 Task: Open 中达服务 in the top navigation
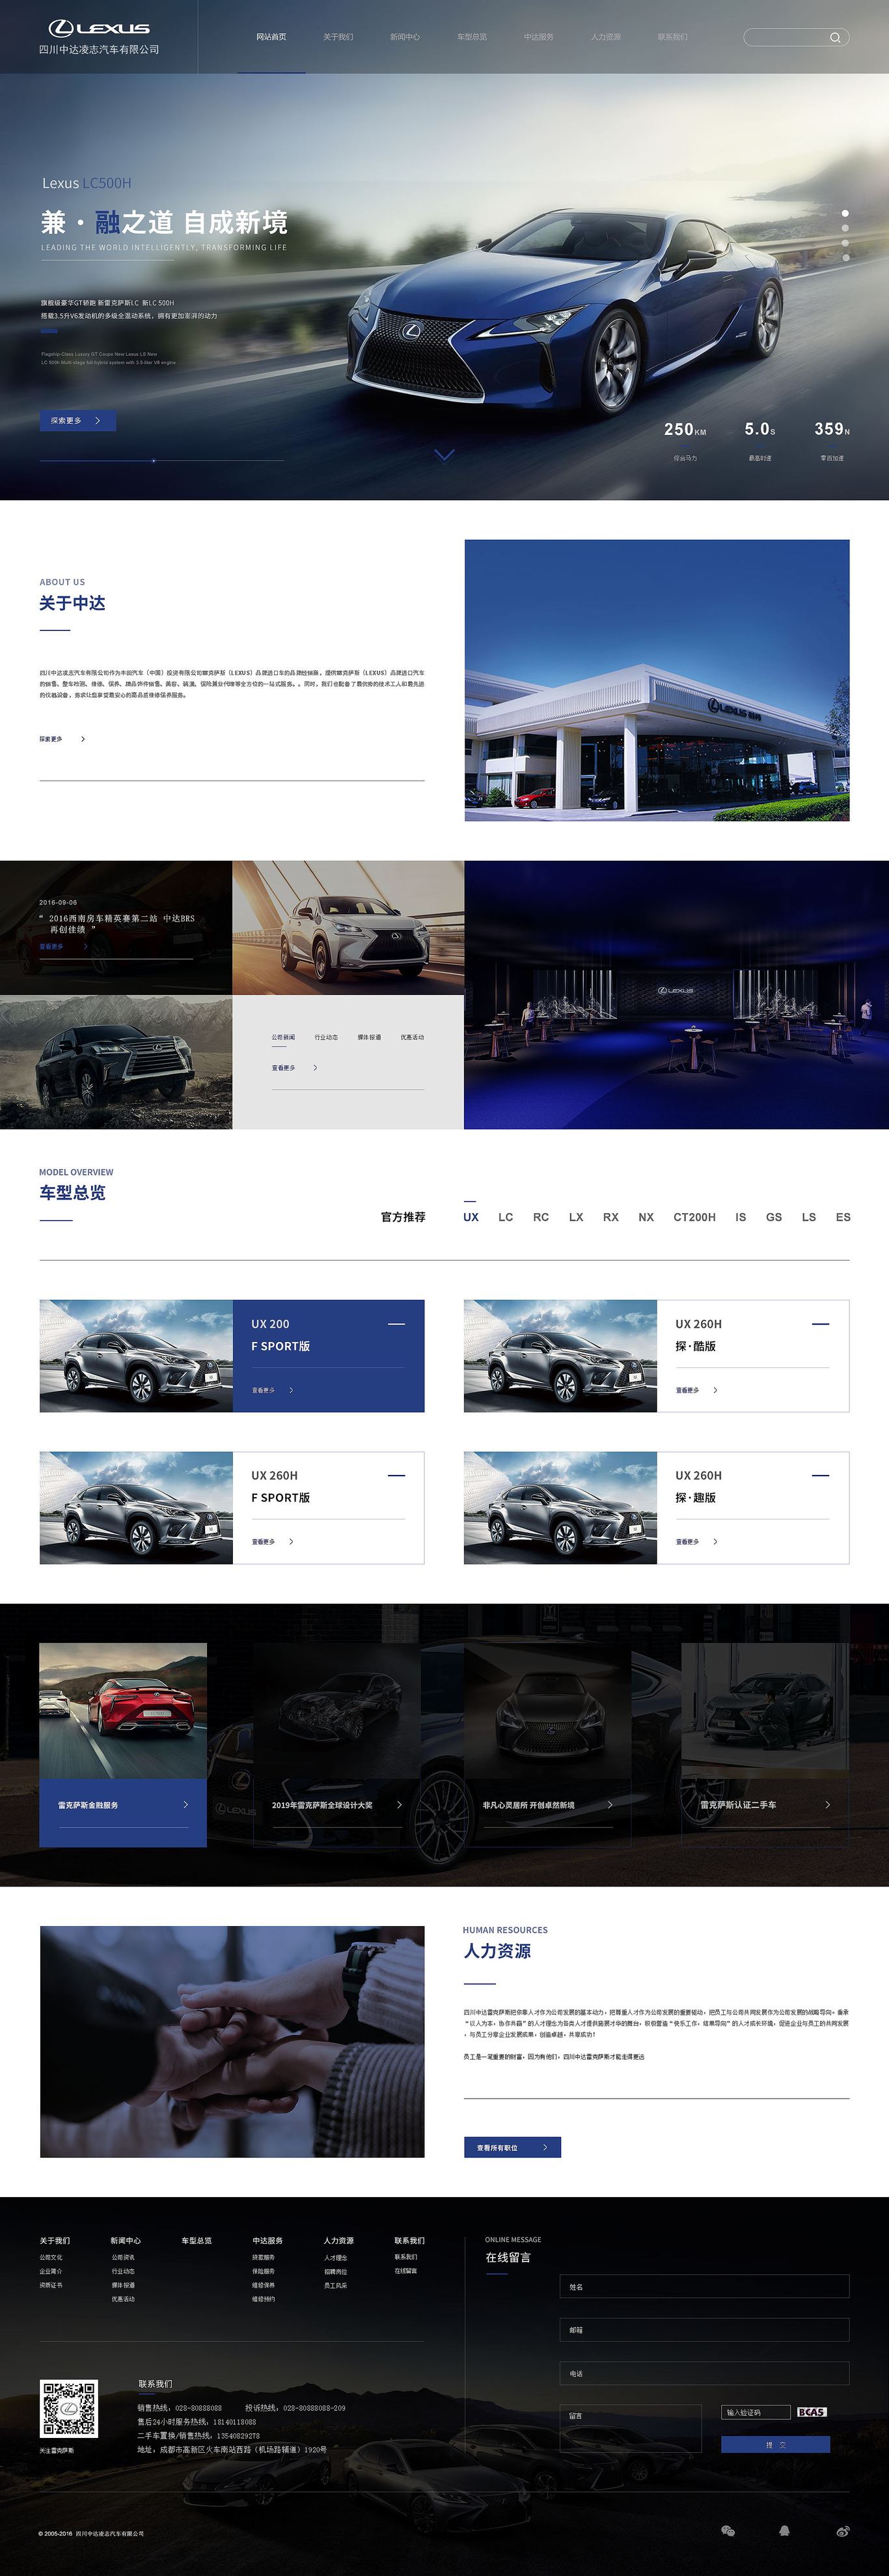[x=539, y=37]
